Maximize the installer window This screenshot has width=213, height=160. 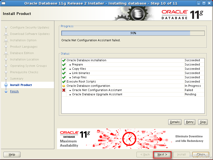coord(204,3)
